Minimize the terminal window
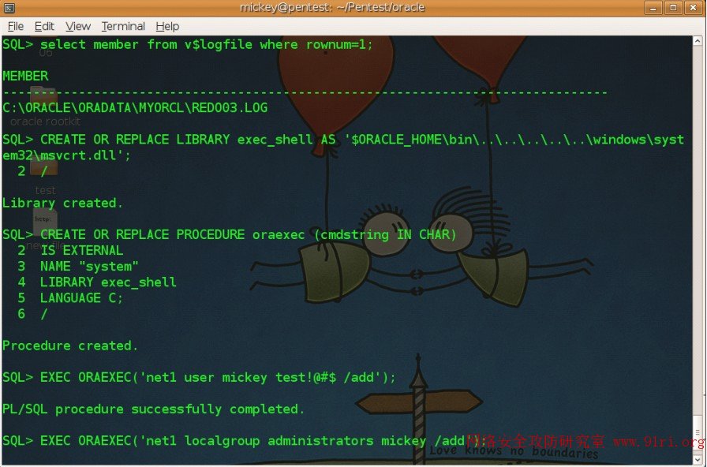Image resolution: width=707 pixels, height=467 pixels. point(653,8)
